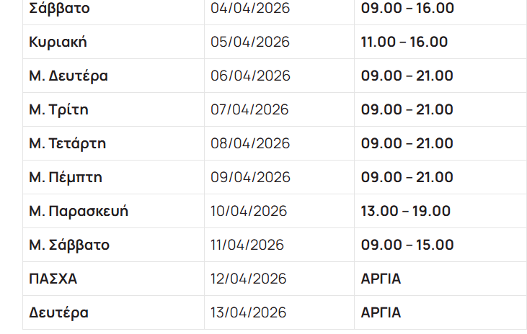Click the date 13/04/2026
Image resolution: width=527 pixels, height=334 pixels.
tap(249, 312)
